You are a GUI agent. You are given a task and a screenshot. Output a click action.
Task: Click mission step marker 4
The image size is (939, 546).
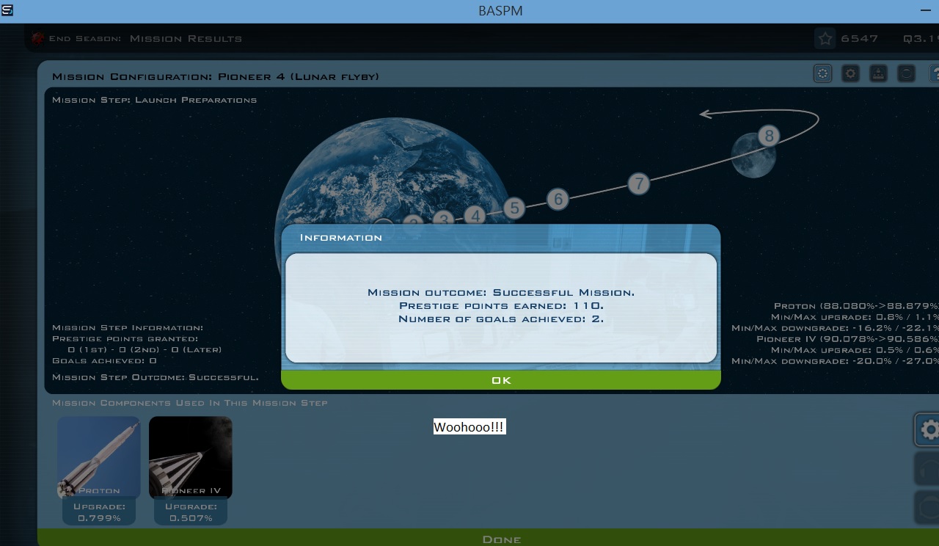476,216
